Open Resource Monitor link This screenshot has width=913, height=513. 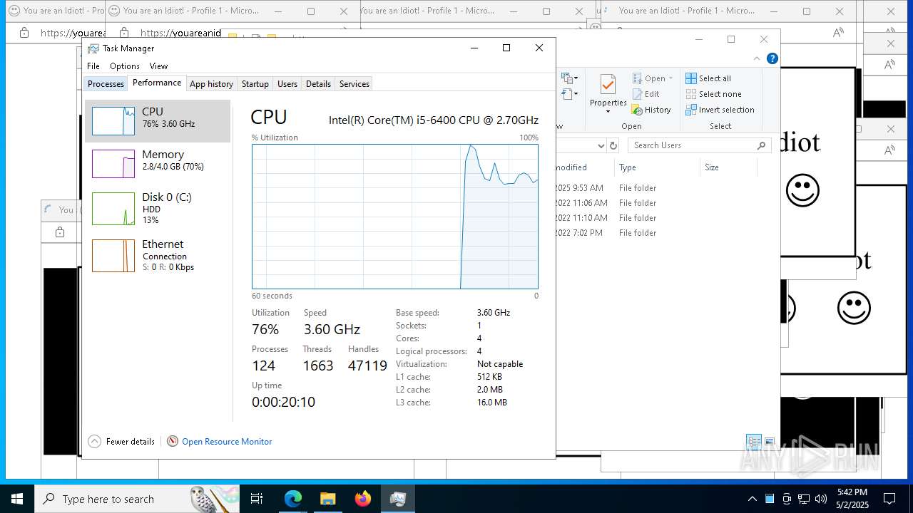(x=227, y=442)
